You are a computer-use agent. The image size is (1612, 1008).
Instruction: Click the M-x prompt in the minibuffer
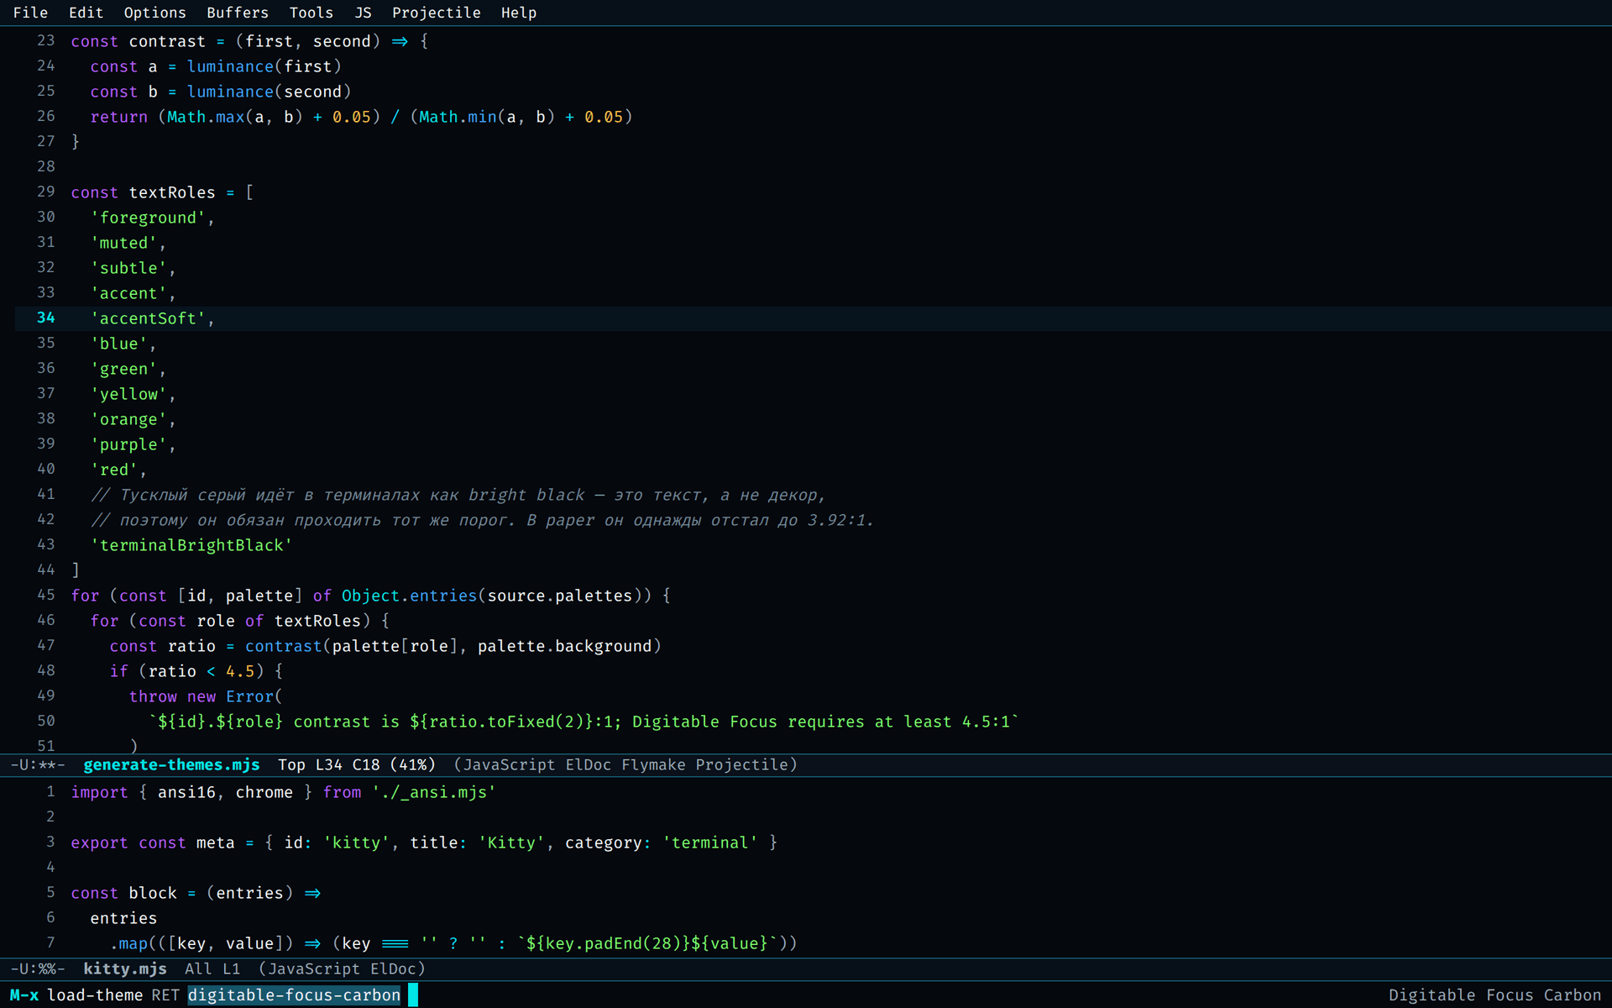click(x=24, y=995)
